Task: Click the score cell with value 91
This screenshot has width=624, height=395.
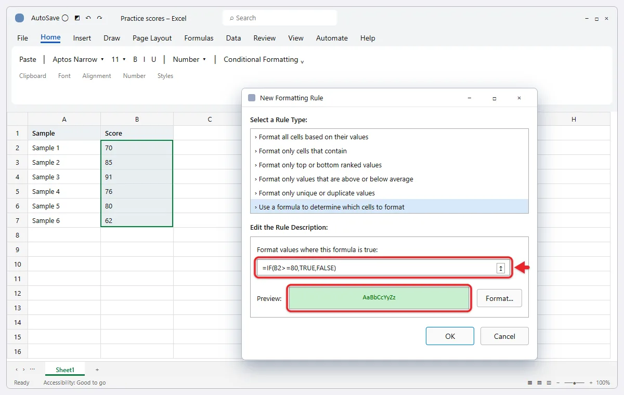Action: (137, 177)
